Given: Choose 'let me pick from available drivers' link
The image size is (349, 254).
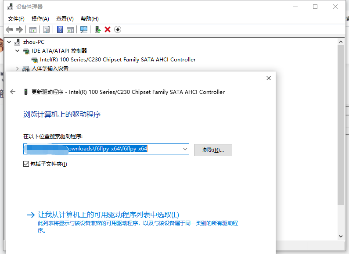Looking at the screenshot, I should click(x=108, y=215).
